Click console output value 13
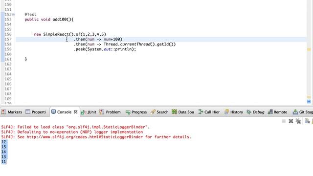 coord(3,157)
